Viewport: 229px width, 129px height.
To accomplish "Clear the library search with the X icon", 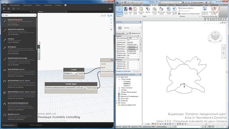I will (x=35, y=15).
